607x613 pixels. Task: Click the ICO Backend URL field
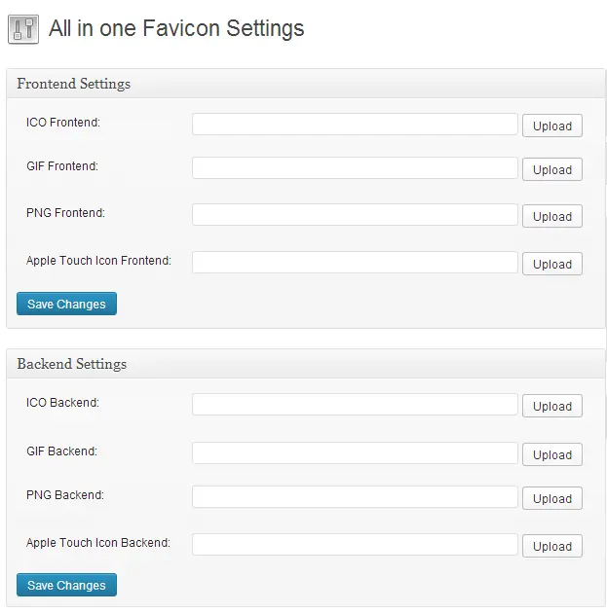[x=355, y=405]
